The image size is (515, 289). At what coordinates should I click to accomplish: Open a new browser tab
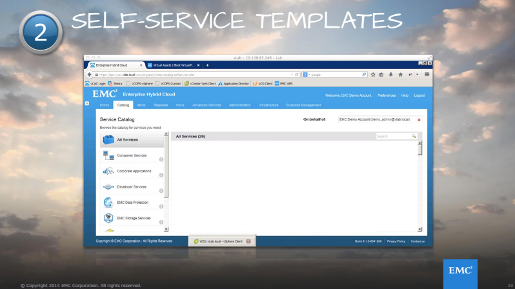pyautogui.click(x=207, y=65)
